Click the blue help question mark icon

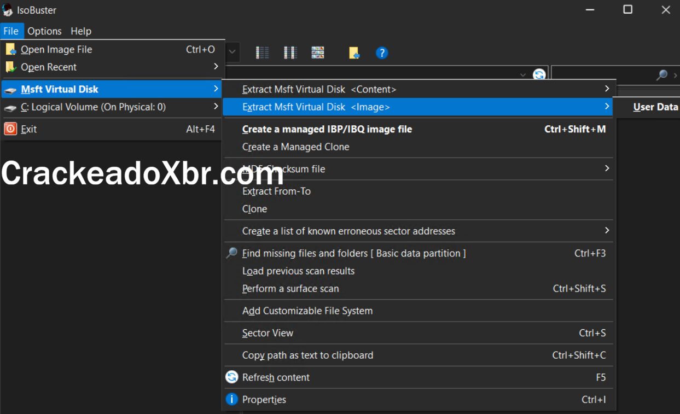tap(382, 53)
